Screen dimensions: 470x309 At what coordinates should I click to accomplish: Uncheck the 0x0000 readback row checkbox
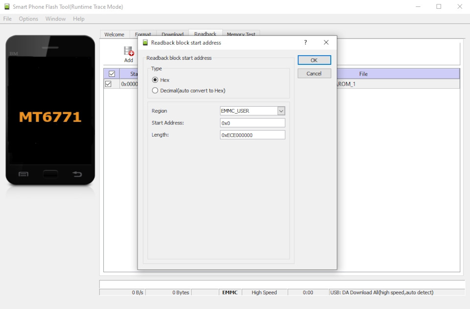108,84
